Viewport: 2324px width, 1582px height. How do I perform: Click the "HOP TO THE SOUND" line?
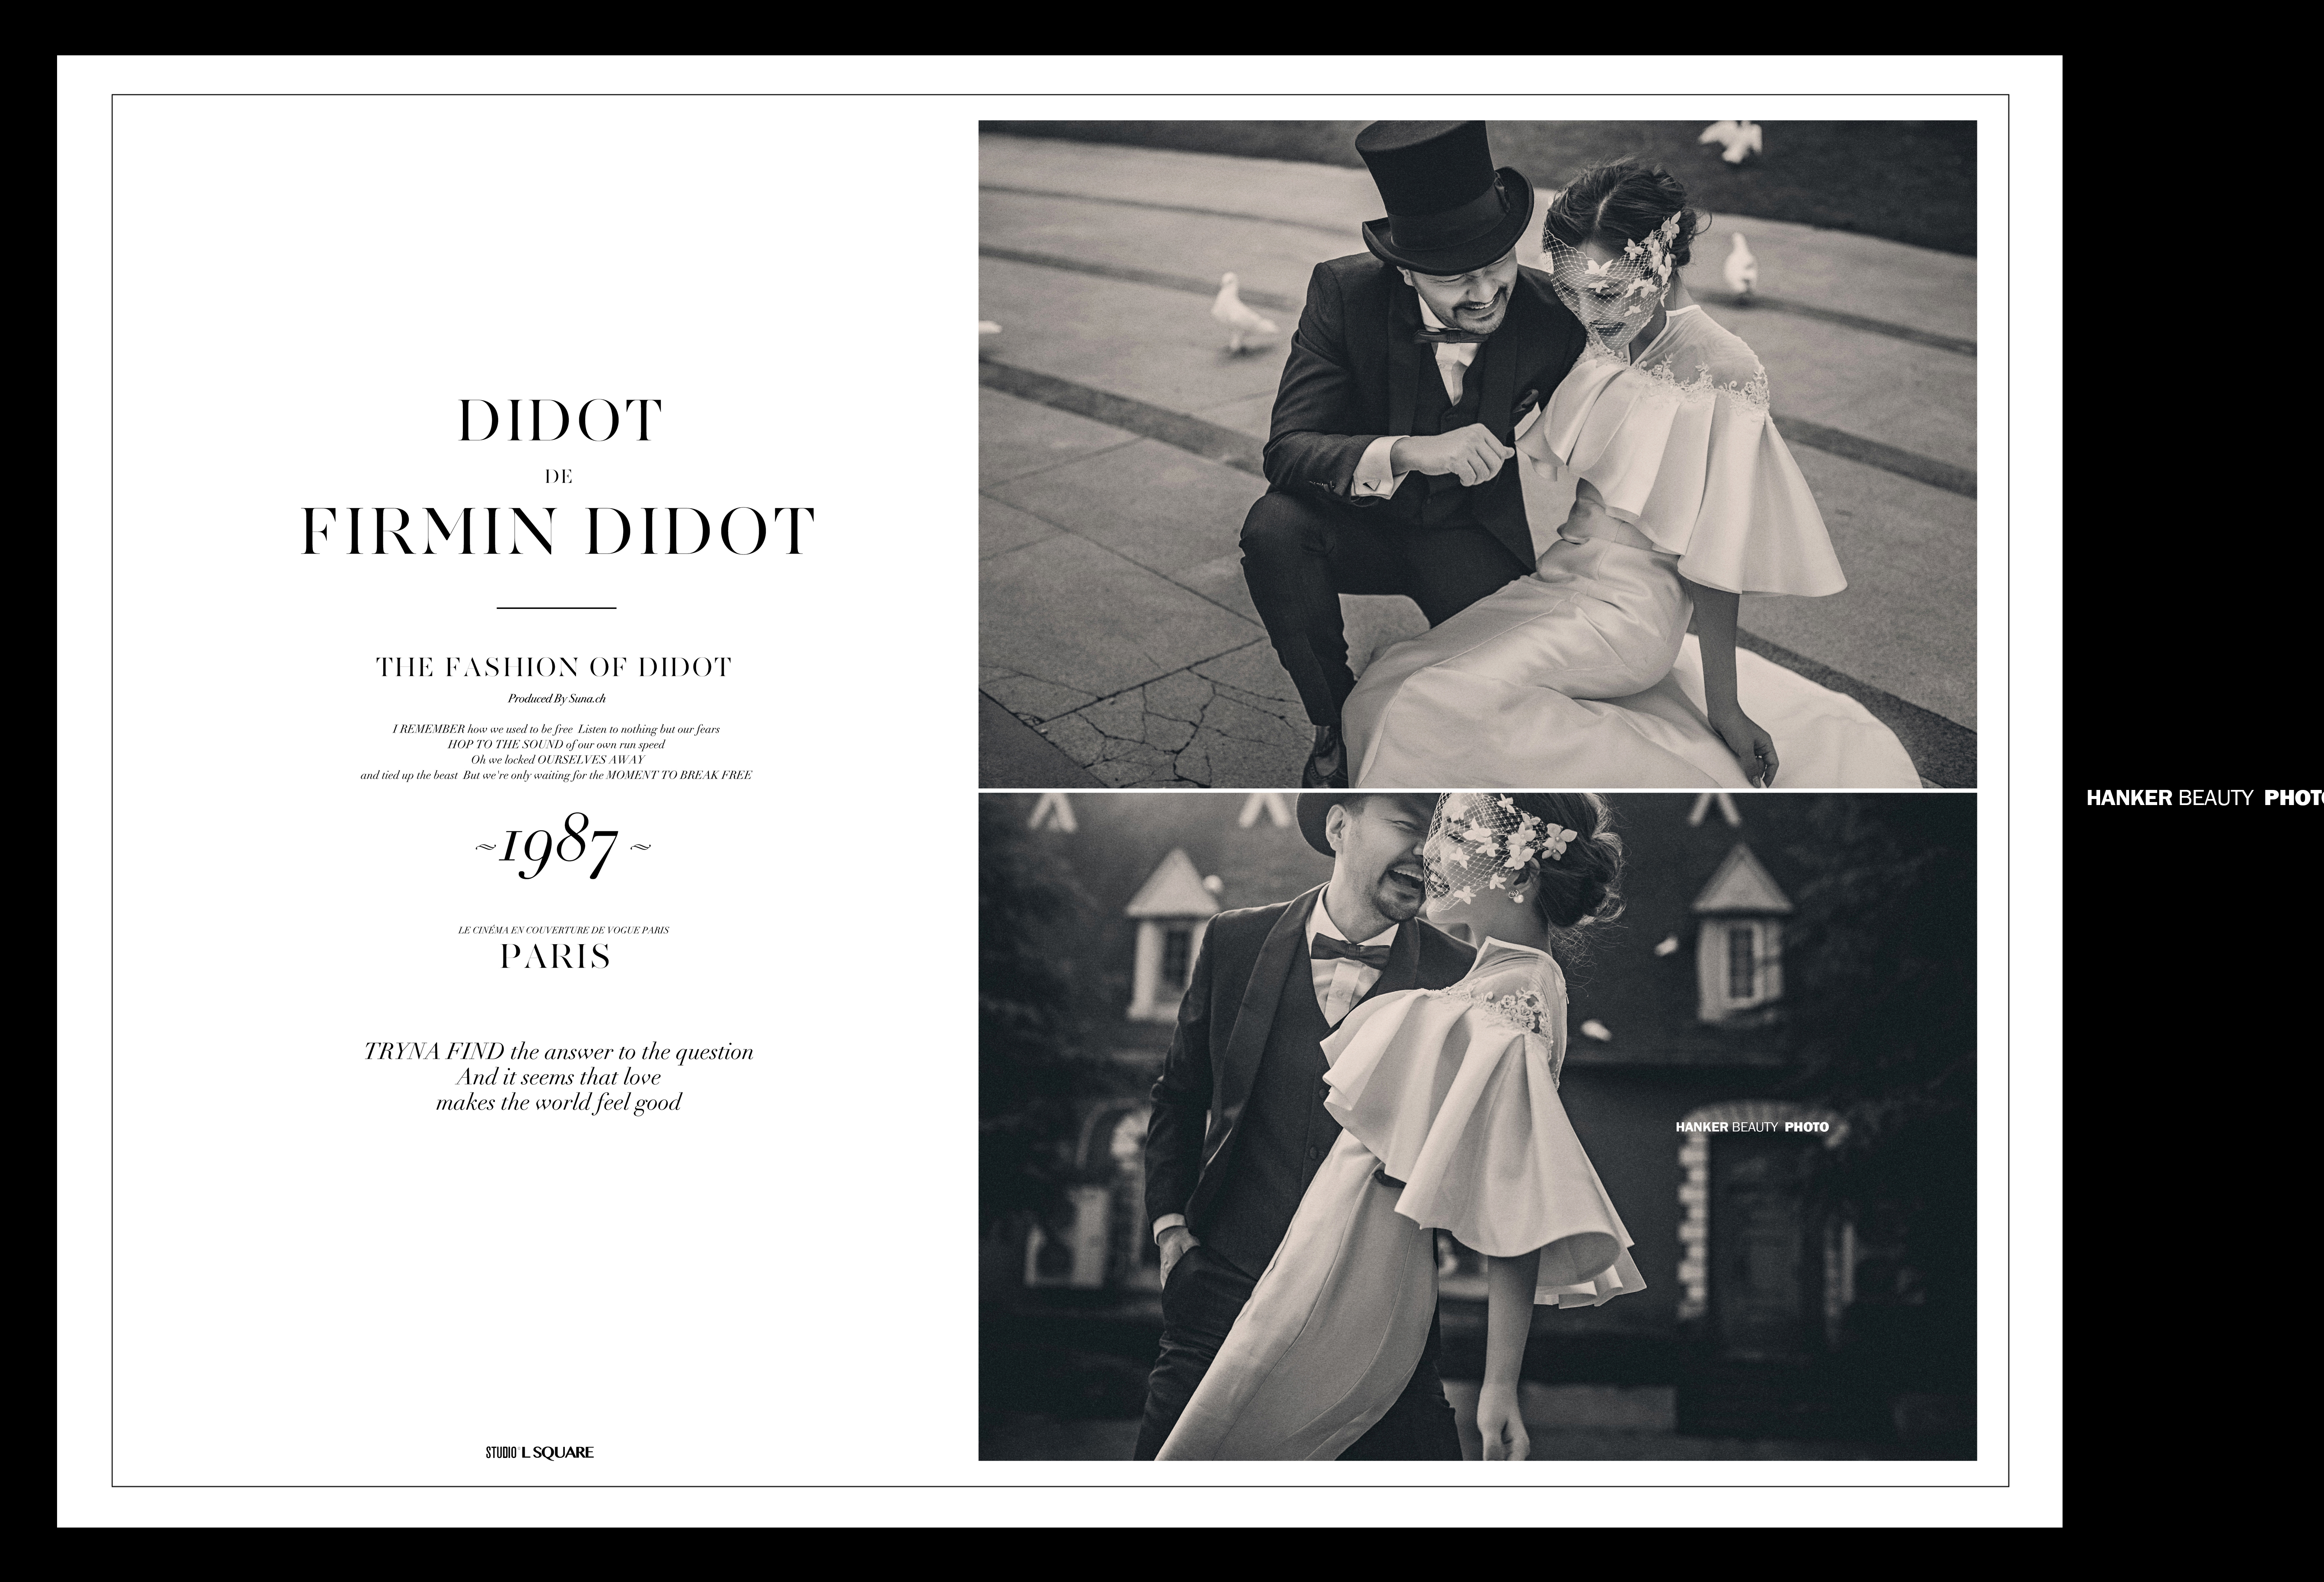click(556, 744)
